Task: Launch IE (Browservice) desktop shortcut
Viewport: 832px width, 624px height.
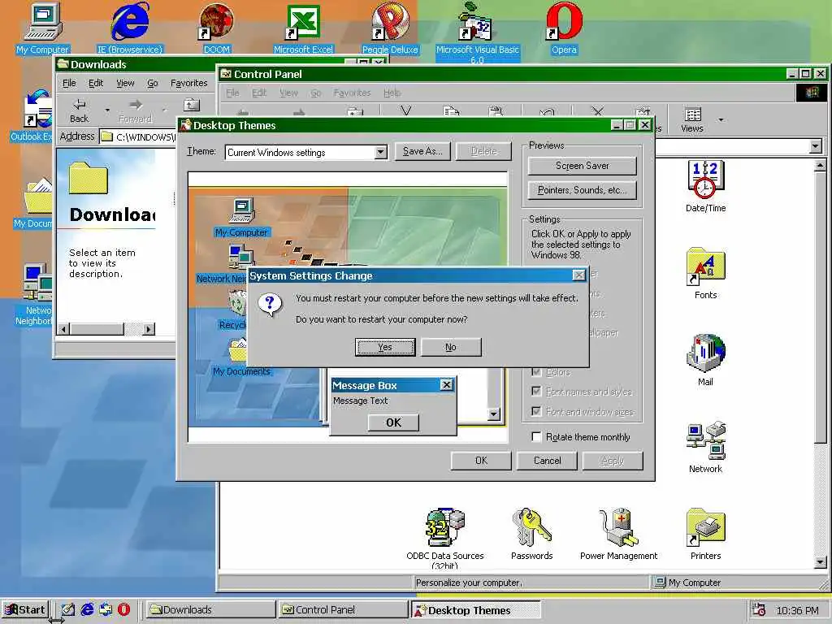Action: (130, 28)
